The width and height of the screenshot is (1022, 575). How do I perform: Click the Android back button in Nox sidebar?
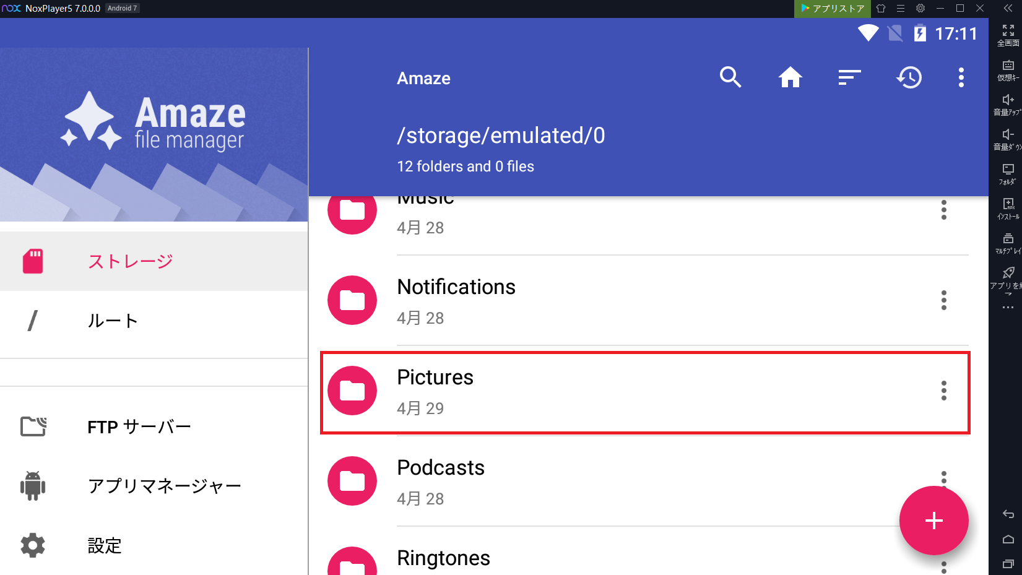(1008, 514)
